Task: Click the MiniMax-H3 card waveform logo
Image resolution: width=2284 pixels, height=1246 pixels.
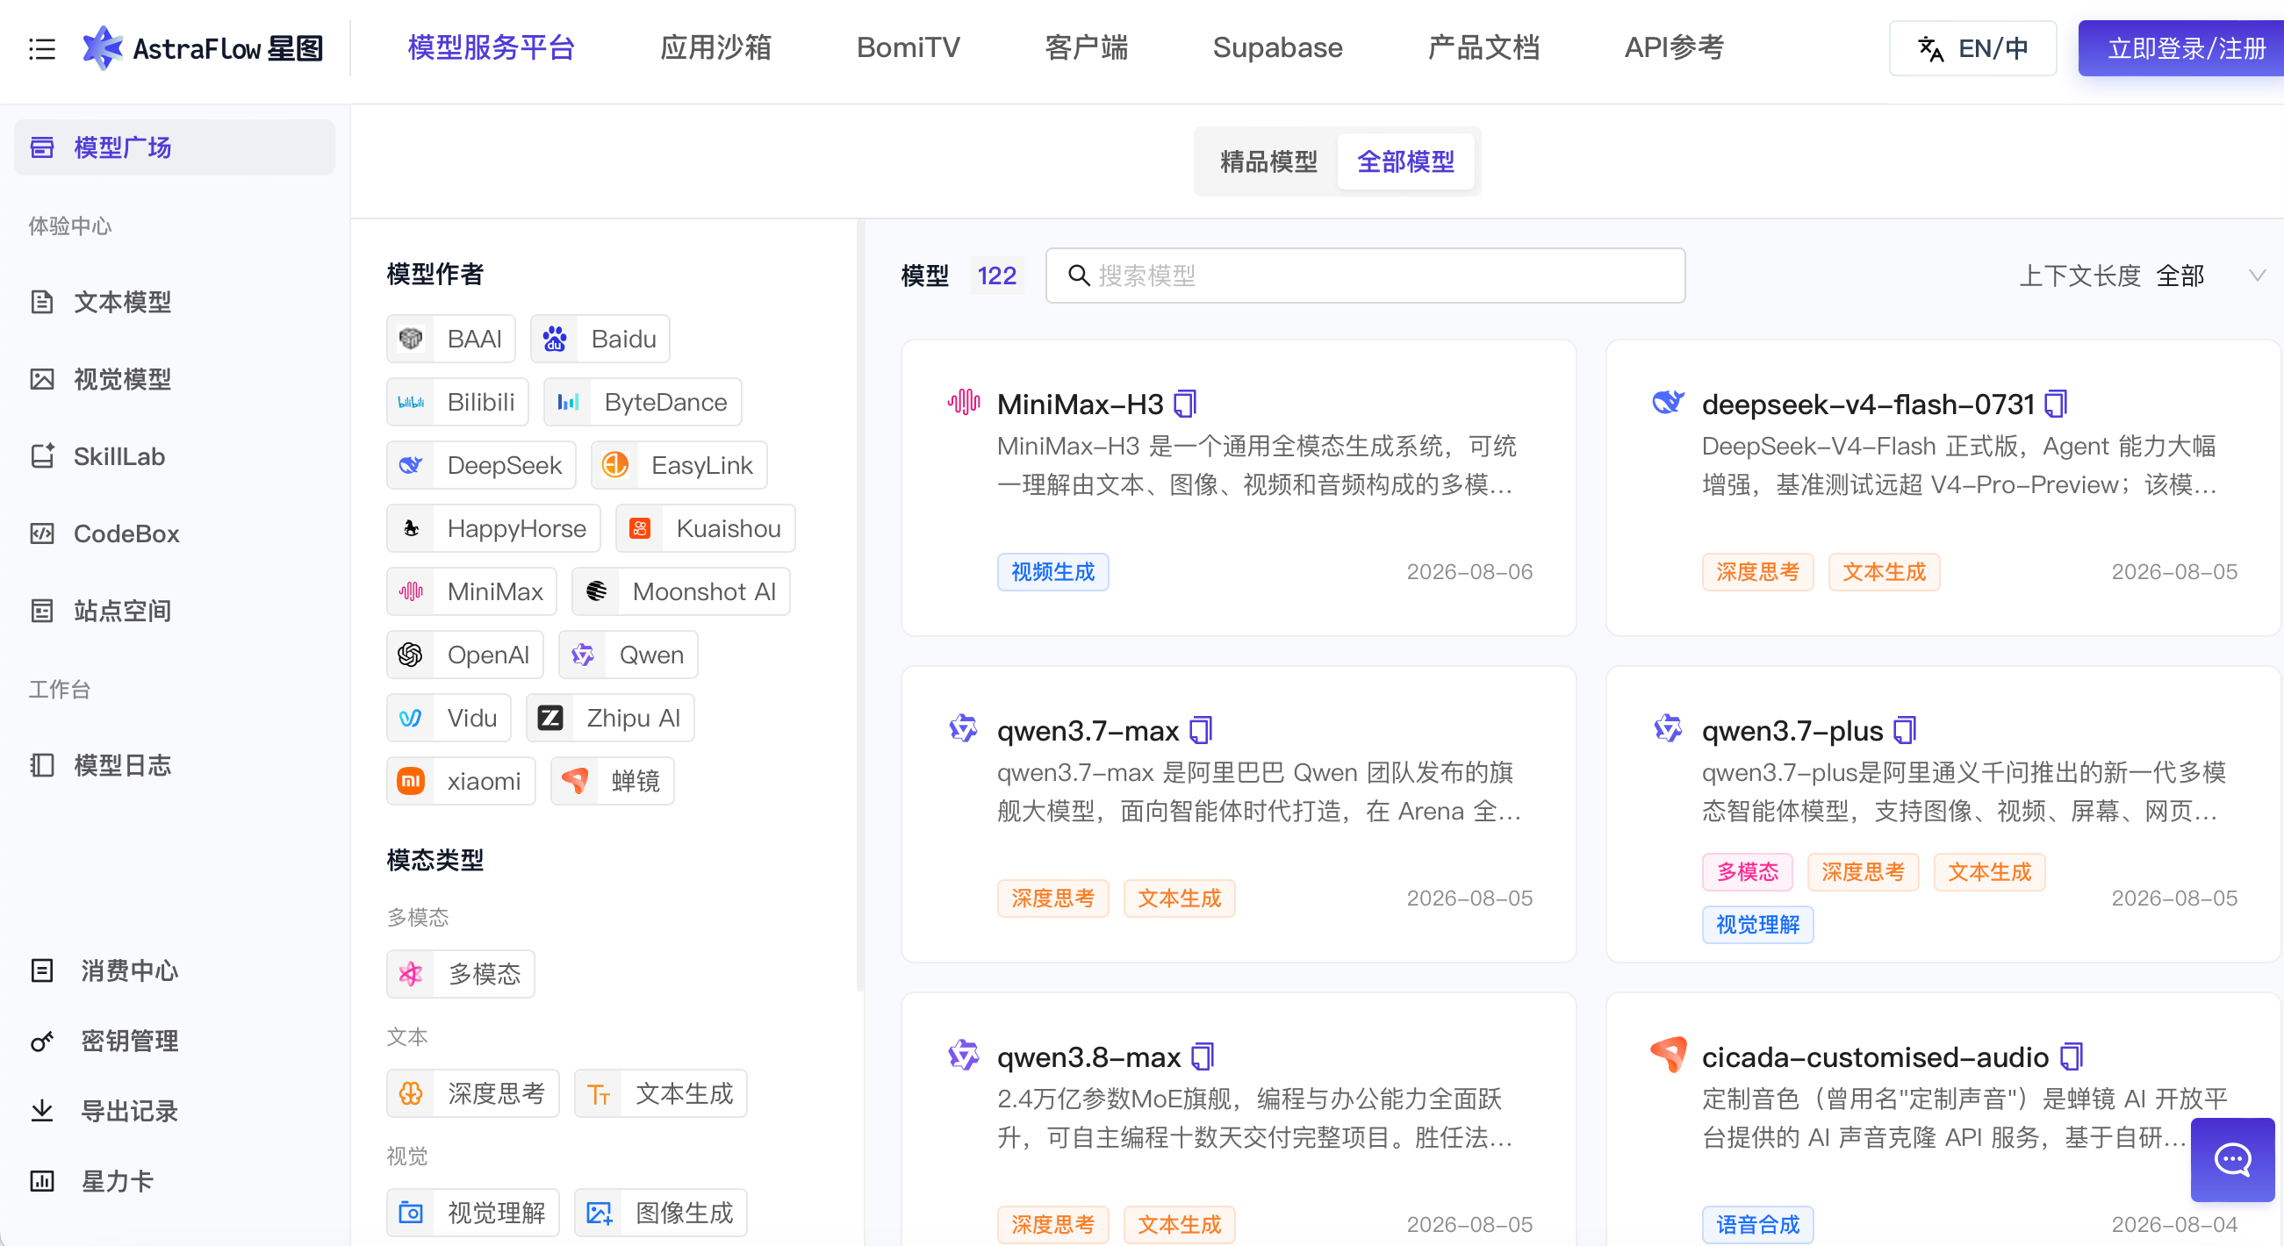Action: (964, 403)
